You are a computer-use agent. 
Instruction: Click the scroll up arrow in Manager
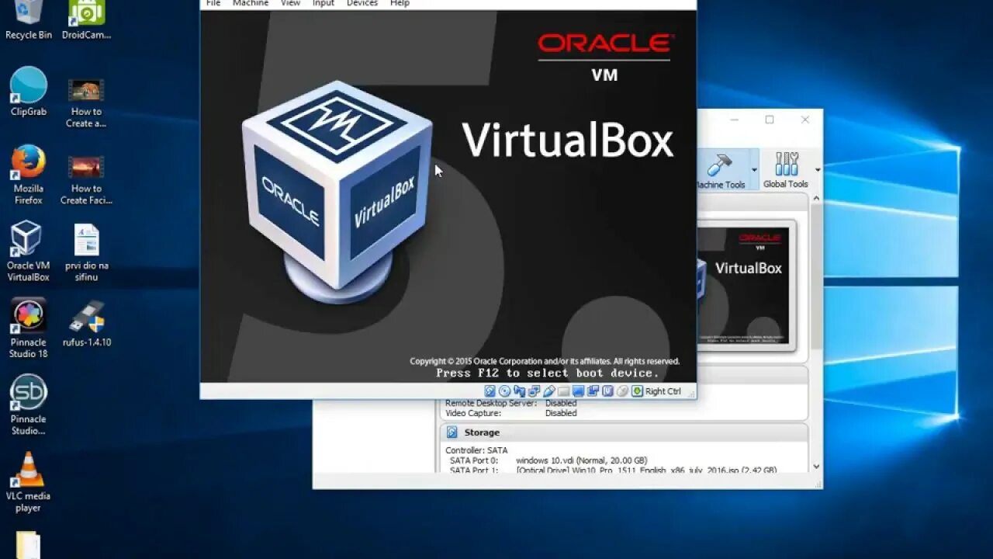tap(816, 199)
